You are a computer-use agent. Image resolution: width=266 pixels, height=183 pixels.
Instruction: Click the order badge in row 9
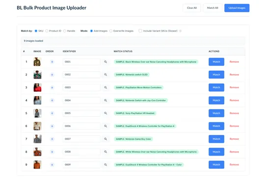coord(52,165)
